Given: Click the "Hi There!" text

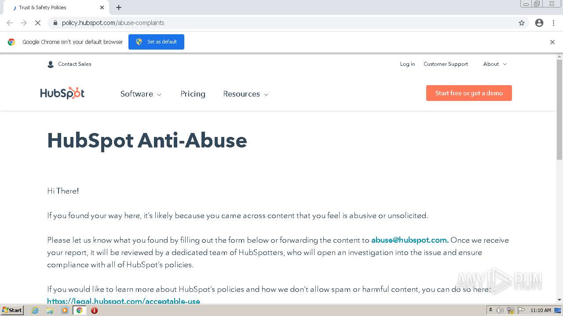Looking at the screenshot, I should click(63, 191).
